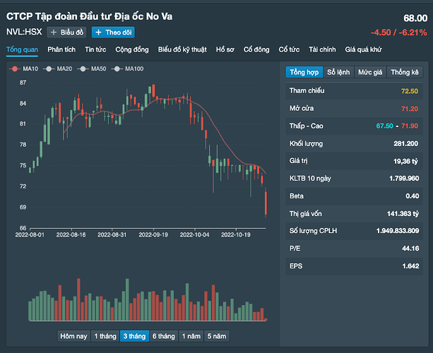Select the 5 năm chart range
This screenshot has height=353, width=433.
click(217, 336)
